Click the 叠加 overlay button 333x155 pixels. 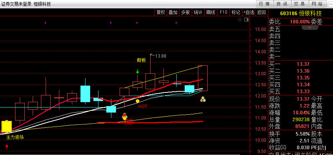173,12
